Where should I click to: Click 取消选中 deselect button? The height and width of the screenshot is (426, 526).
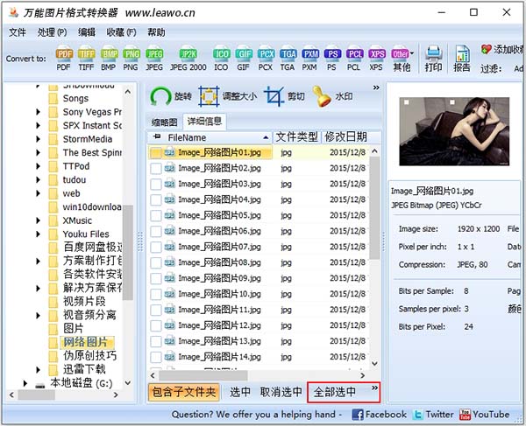tap(281, 392)
